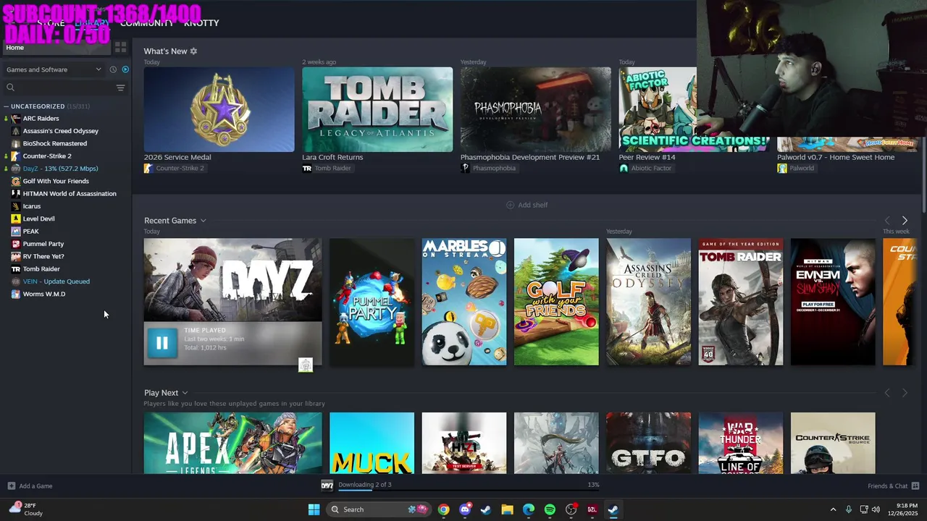Open the MUCK cover in Play Next
This screenshot has height=521, width=927.
coord(372,443)
